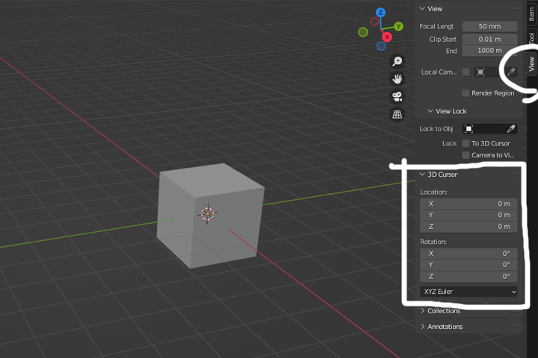Switch to the View sidebar tab
Viewport: 538px width, 358px height.
click(x=532, y=64)
